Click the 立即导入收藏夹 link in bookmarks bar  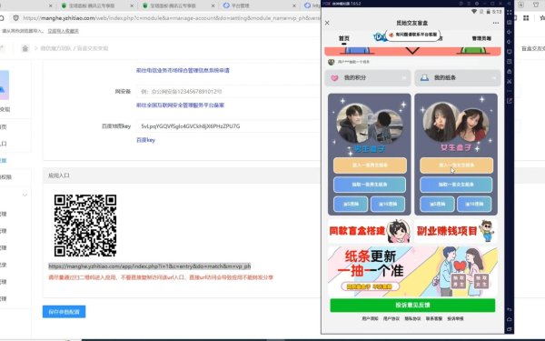63,31
